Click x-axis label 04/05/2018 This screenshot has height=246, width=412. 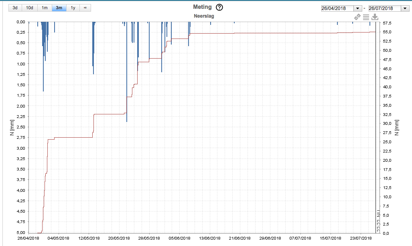click(58, 238)
